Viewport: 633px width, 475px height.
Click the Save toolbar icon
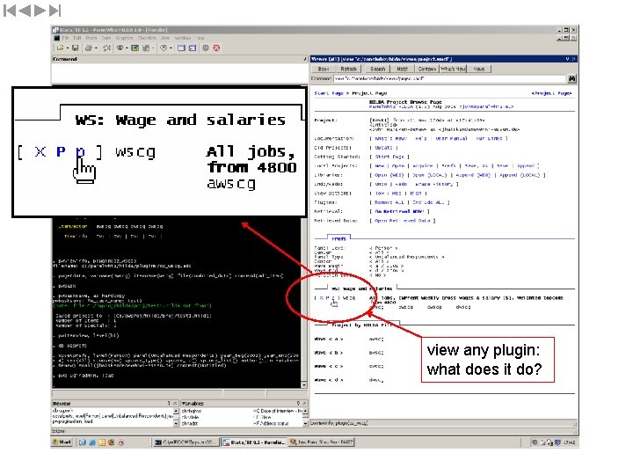click(x=75, y=48)
